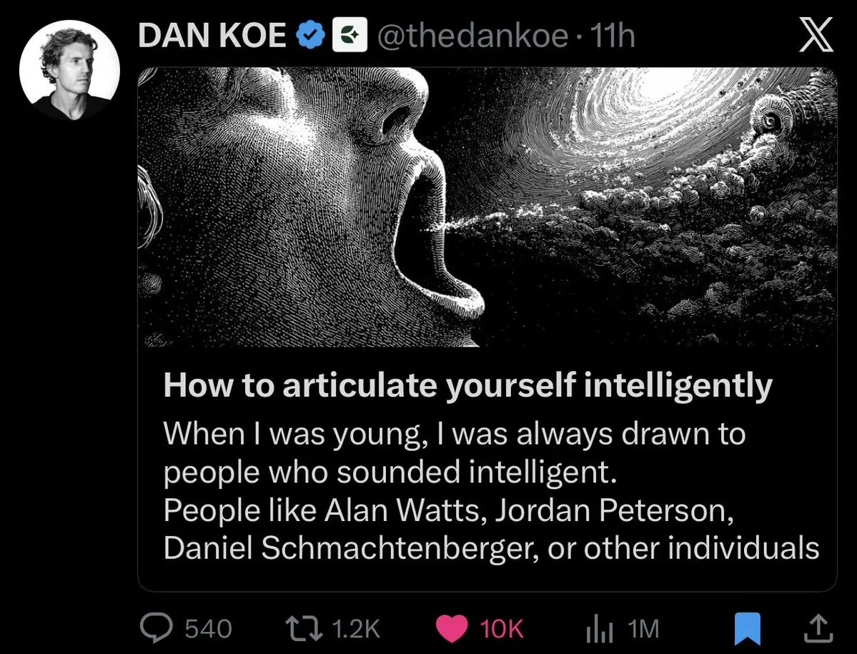This screenshot has width=857, height=654.
Task: Share post using the upload arrow icon
Action: point(818,628)
